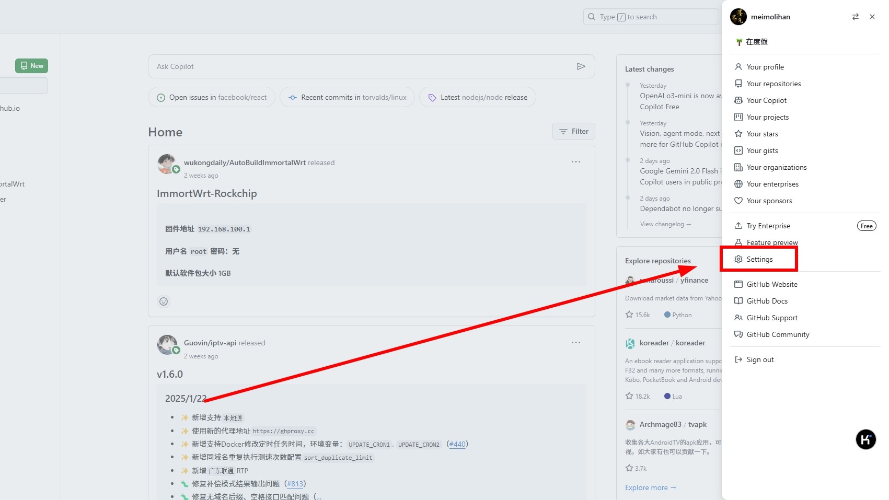This screenshot has height=500, width=889.
Task: Click the meimolihan avatar image
Action: (738, 17)
